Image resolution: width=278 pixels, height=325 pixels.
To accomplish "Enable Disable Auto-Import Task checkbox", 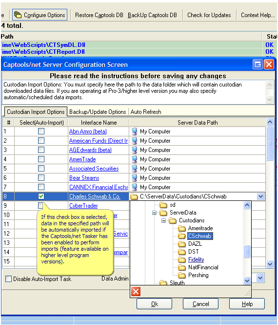I will pos(8,279).
